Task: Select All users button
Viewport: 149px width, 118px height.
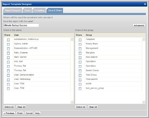Action: point(9,107)
